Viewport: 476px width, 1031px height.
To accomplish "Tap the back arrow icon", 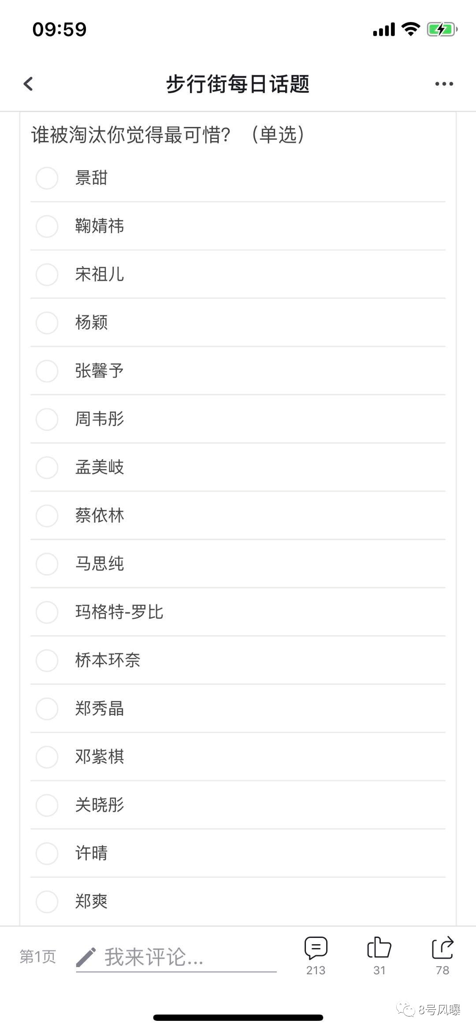I will click(x=28, y=84).
